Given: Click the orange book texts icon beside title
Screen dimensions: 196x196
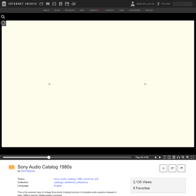Looking at the screenshot, I should click(12, 167).
